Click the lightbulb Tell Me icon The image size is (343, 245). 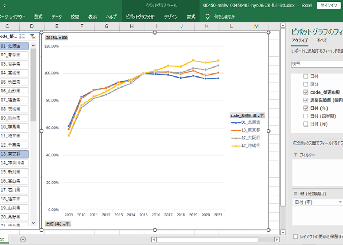point(208,17)
